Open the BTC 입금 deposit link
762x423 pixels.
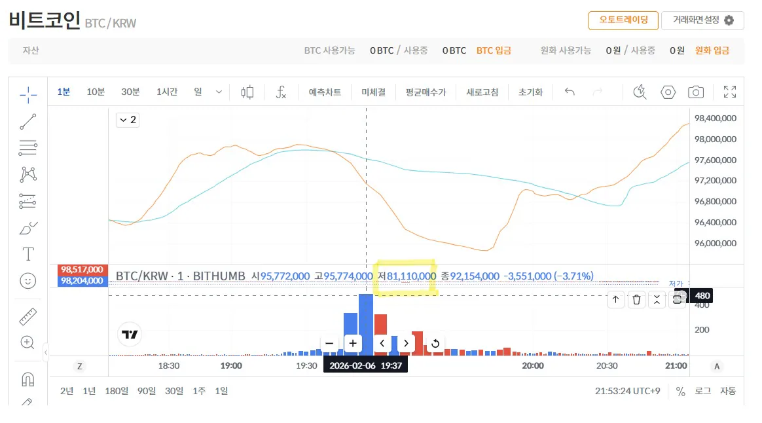click(494, 50)
